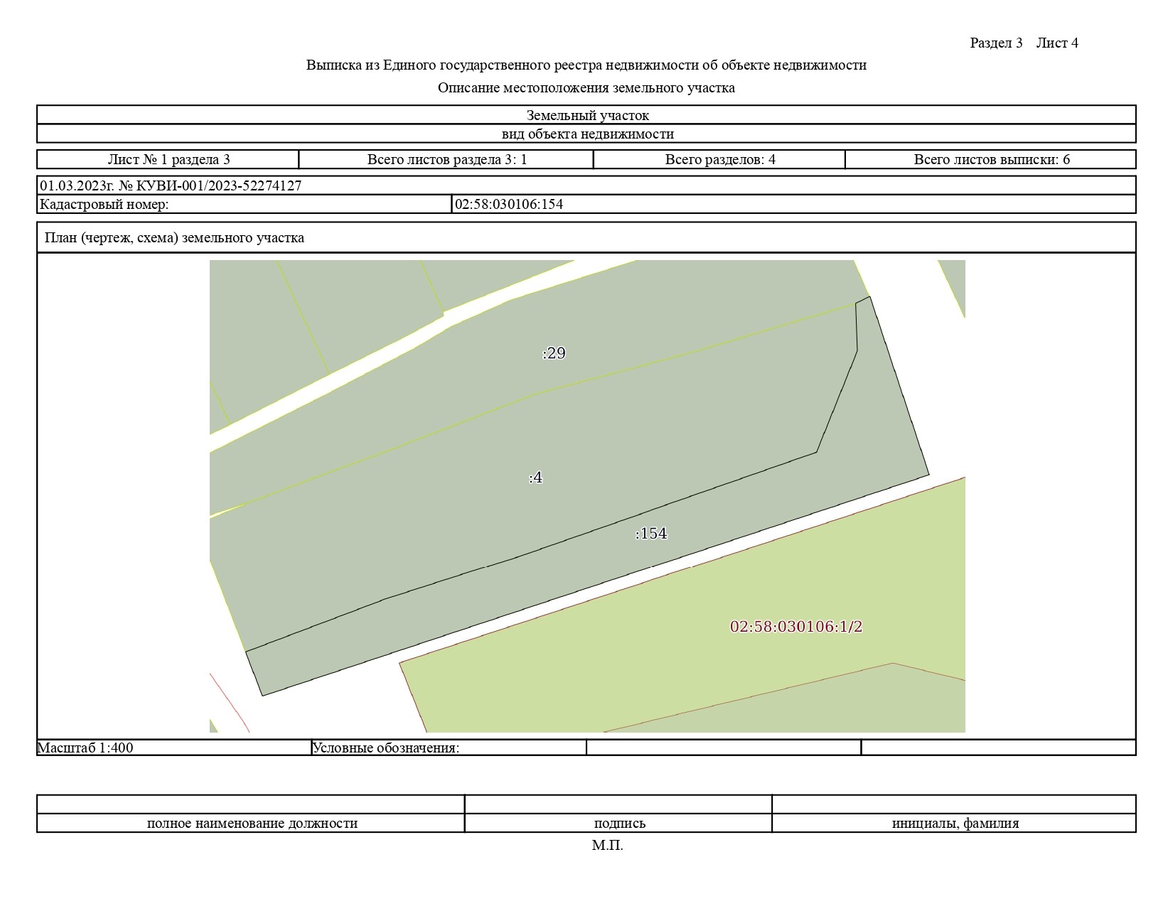The width and height of the screenshot is (1173, 906).
Task: Click the "Описание местоположения земельного участка" subtitle
Action: [x=586, y=88]
